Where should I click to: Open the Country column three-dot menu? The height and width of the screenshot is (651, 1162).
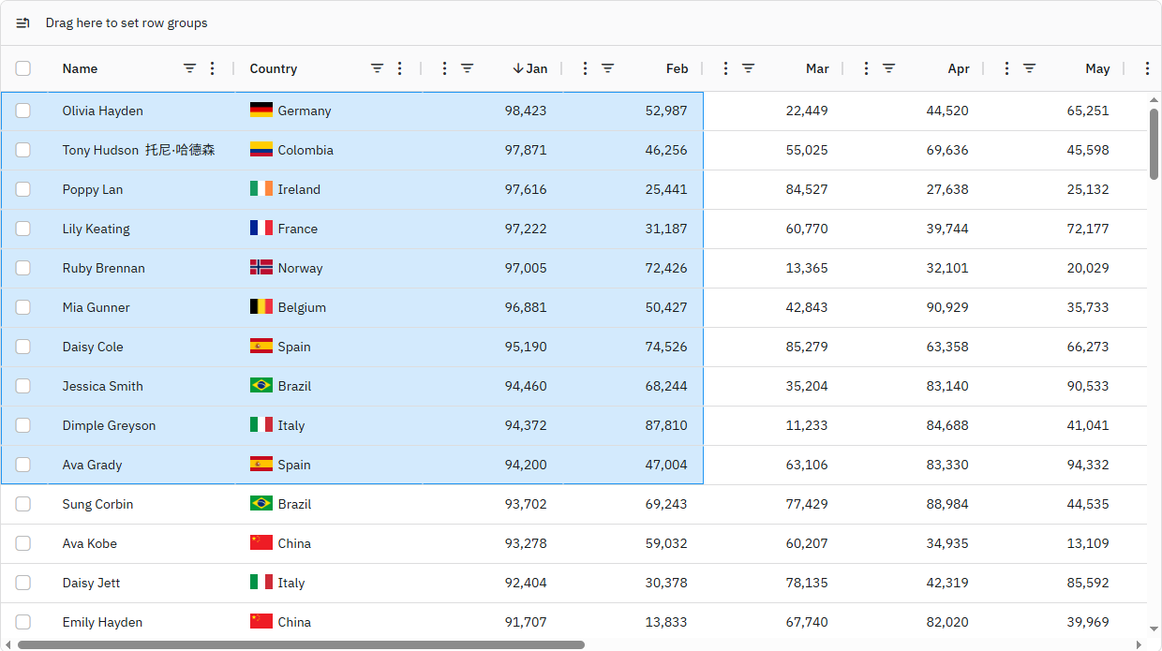coord(399,68)
